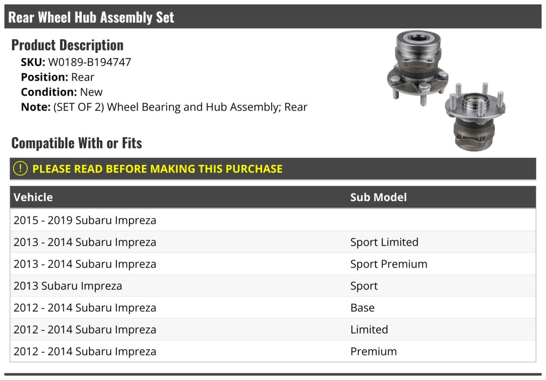Screen dimensions: 546x380
Task: Select the Premium sub model cell
Action: [373, 351]
